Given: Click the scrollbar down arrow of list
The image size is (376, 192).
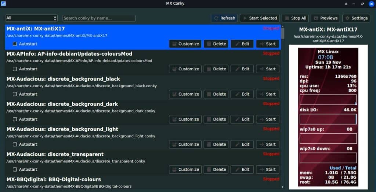Looking at the screenshot, I should click(x=282, y=187).
